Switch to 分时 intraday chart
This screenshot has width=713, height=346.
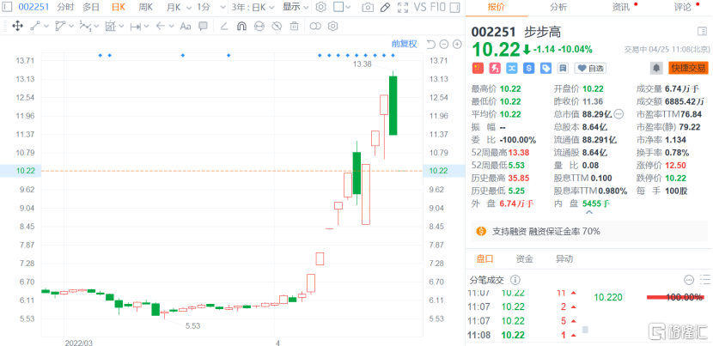click(65, 7)
